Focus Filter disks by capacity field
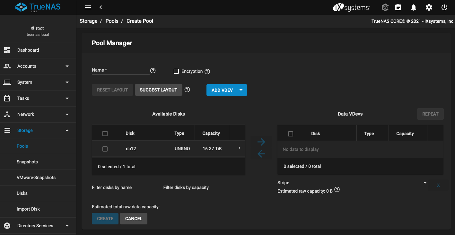455x235 pixels. pos(195,187)
